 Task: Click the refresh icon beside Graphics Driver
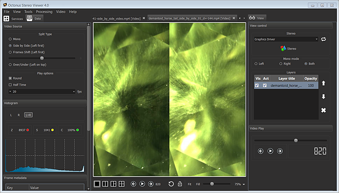pos(323,39)
